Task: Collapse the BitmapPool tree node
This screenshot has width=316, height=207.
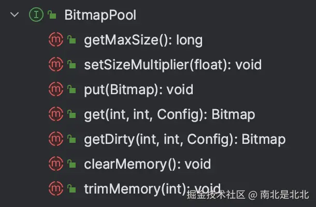Action: pyautogui.click(x=15, y=14)
